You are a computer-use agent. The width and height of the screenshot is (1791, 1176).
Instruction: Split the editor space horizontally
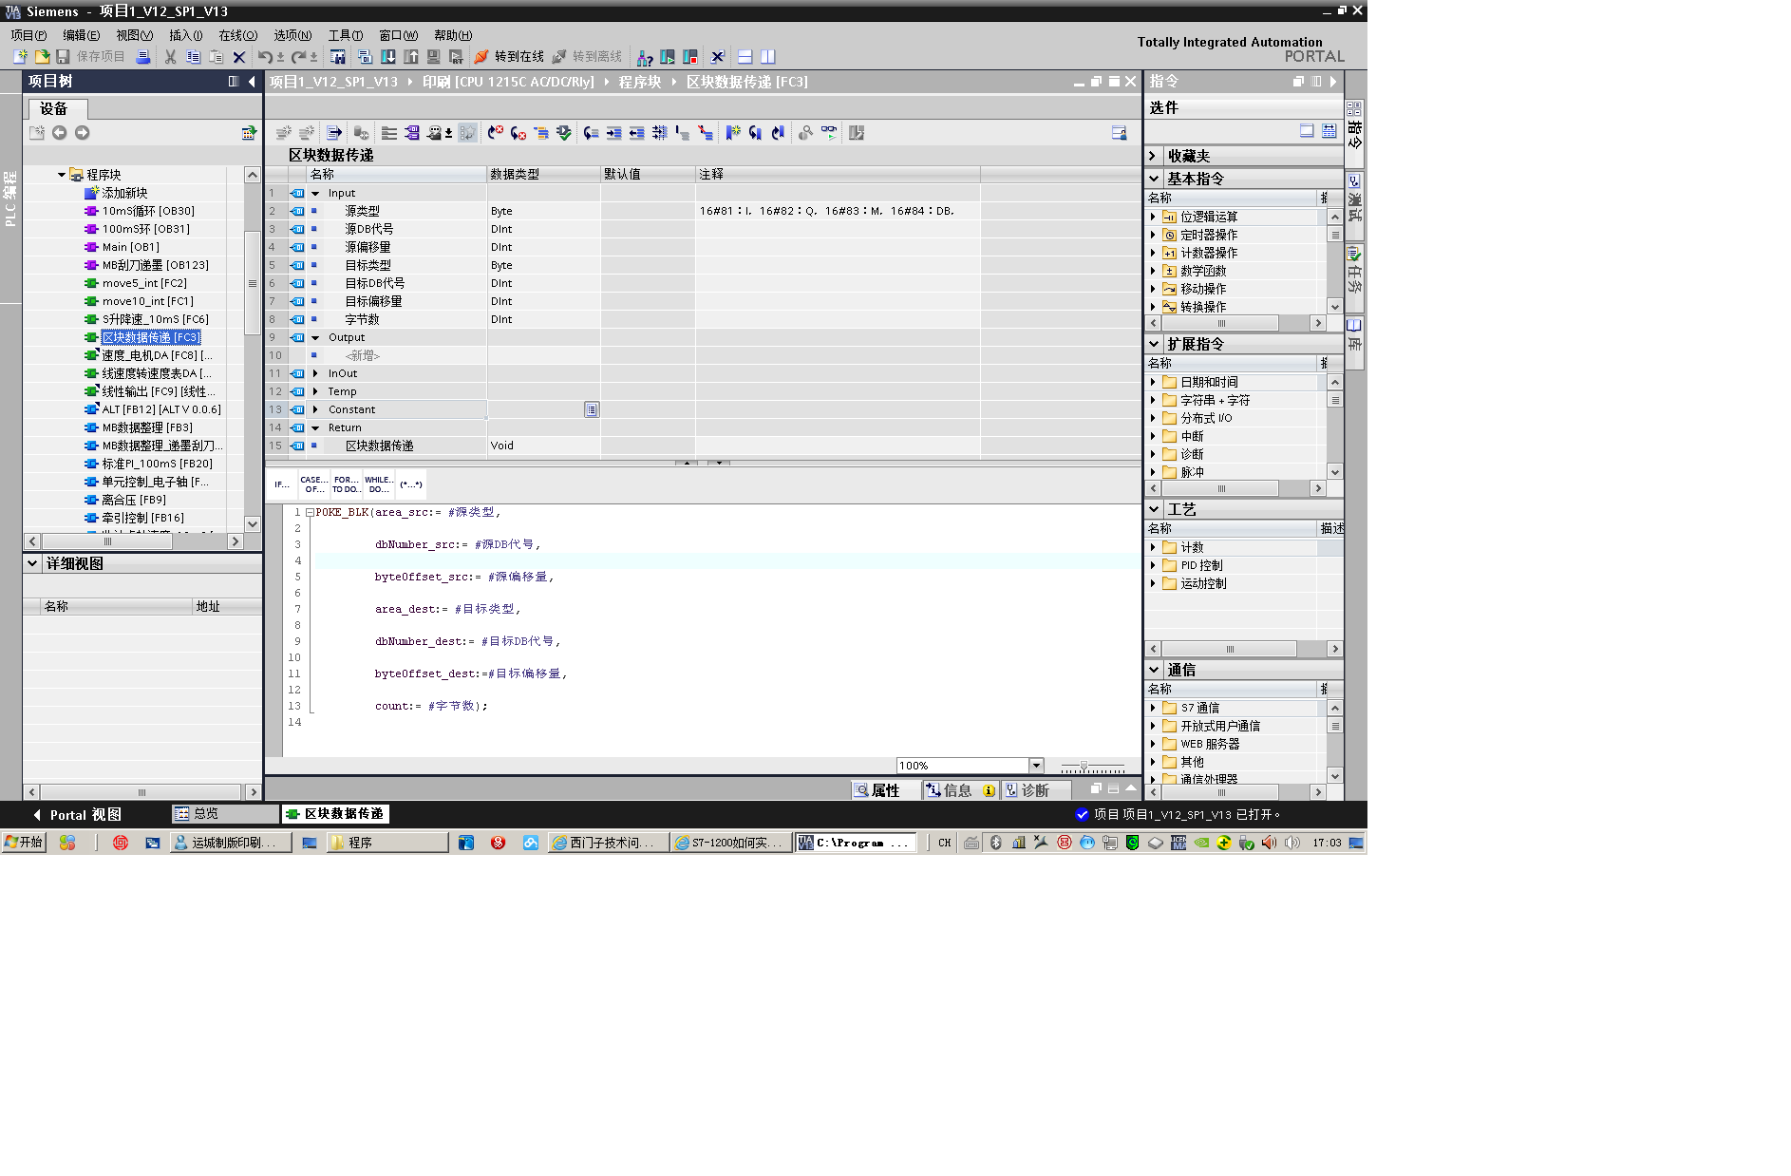(x=745, y=57)
